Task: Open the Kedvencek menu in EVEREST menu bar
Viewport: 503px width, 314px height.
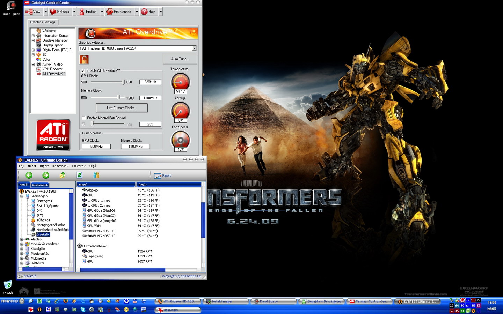Action: pos(60,166)
